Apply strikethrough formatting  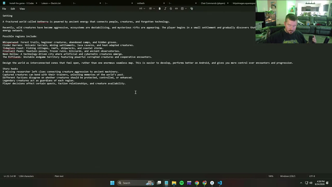pos(171,9)
